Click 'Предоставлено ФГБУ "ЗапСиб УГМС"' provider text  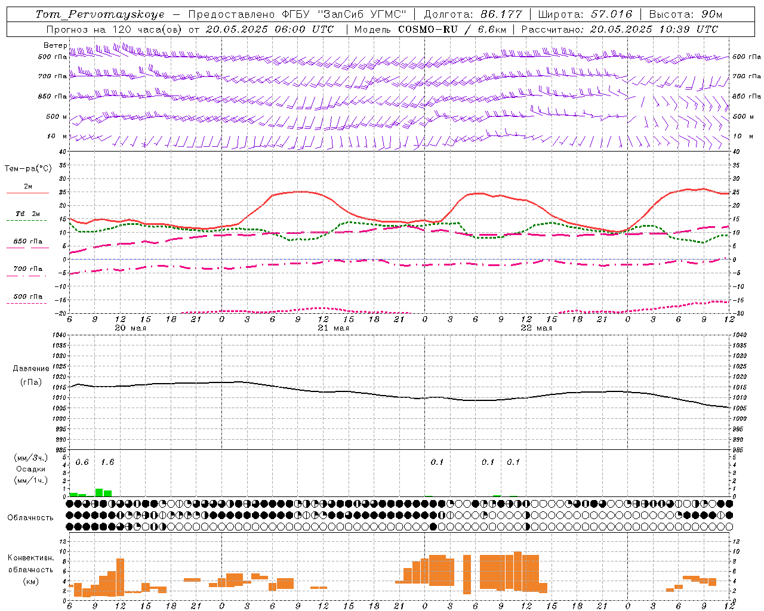pos(297,14)
